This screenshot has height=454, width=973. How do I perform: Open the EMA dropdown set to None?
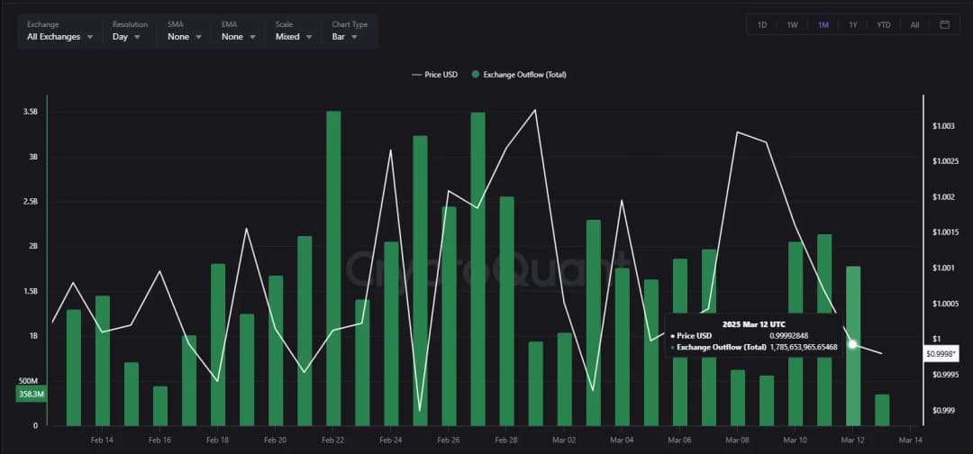(x=238, y=37)
